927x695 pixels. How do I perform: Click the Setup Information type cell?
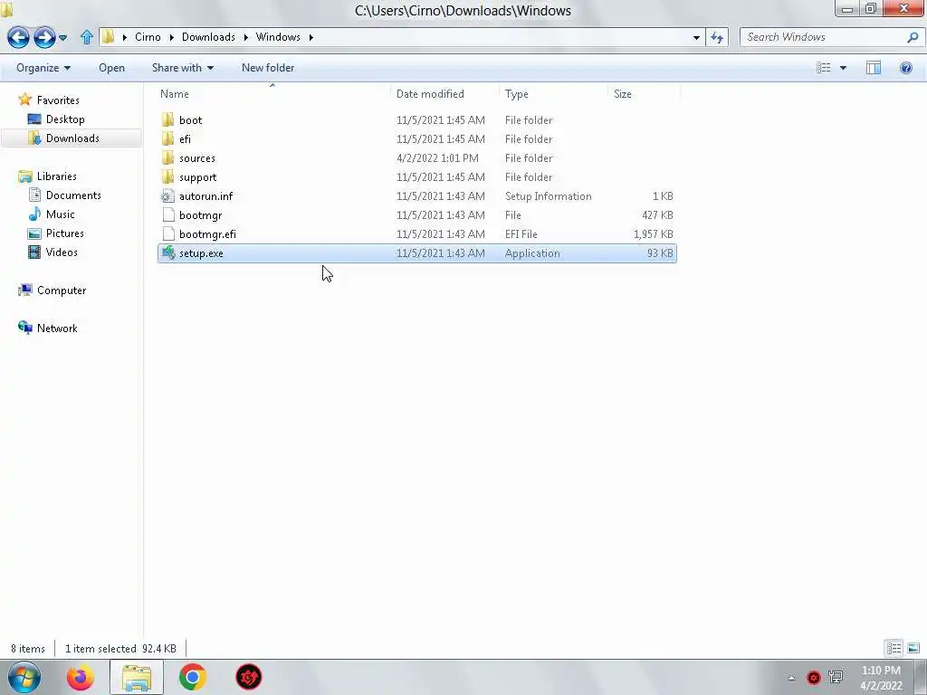548,196
